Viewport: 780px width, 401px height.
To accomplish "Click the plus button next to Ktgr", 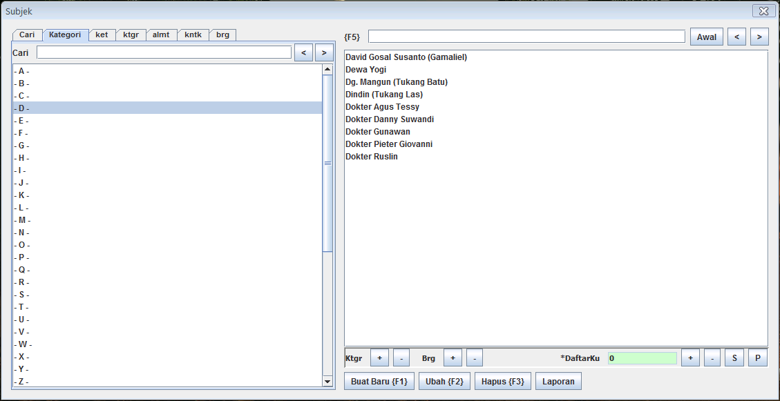I will click(x=379, y=358).
